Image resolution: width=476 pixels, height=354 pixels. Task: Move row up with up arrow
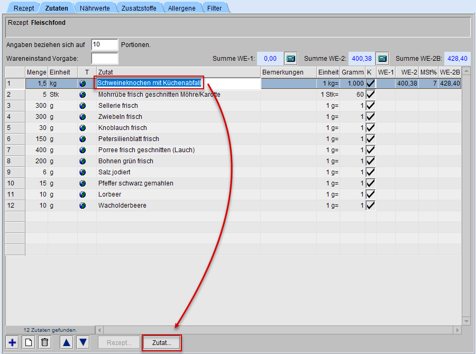[67, 342]
